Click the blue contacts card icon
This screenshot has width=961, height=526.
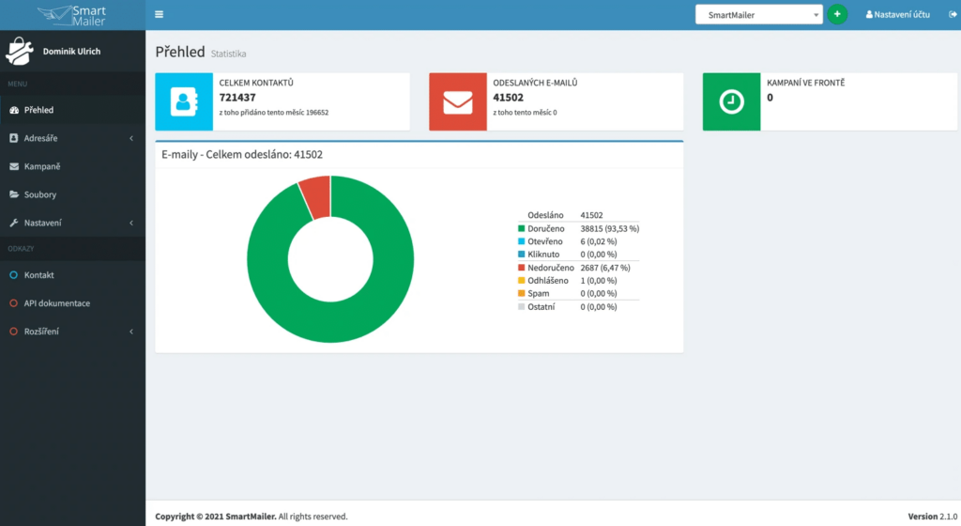pos(184,101)
